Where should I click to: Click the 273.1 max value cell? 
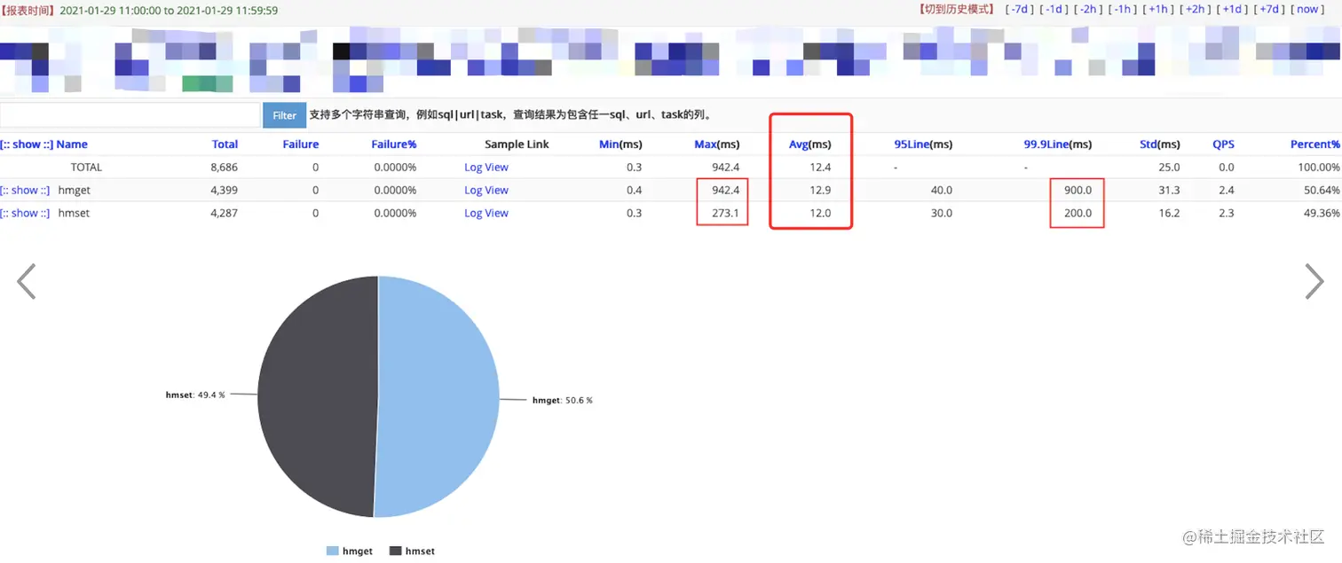point(725,213)
